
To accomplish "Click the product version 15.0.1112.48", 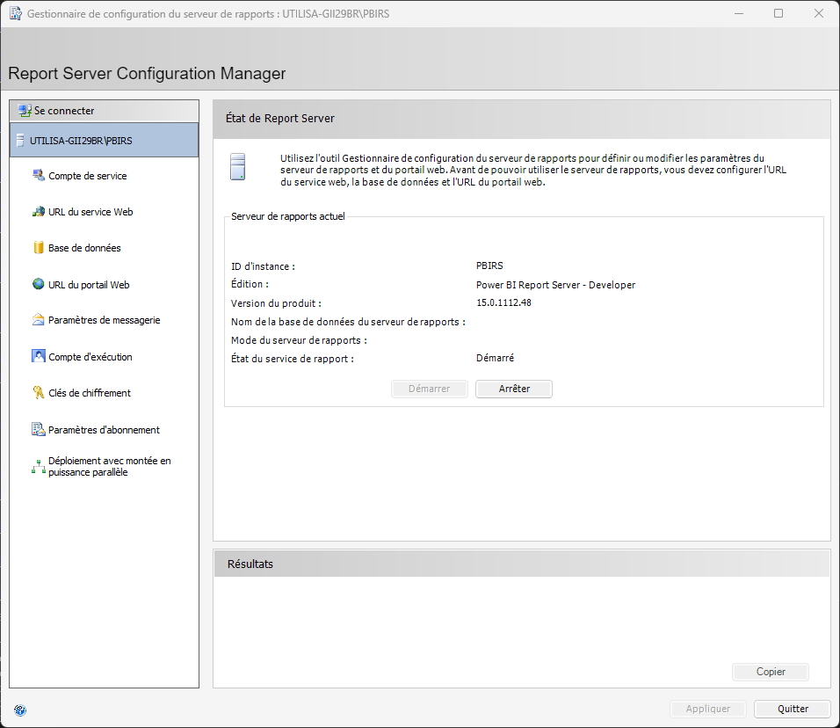I will 503,302.
